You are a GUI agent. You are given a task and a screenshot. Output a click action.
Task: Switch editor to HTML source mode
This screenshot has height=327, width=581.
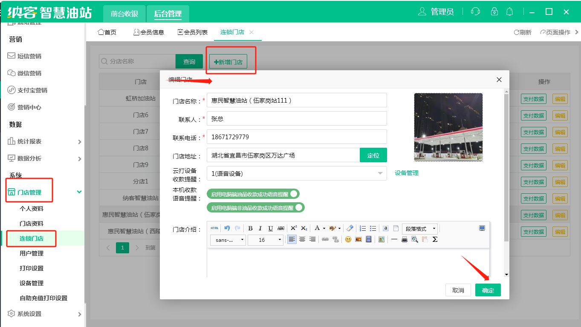(214, 228)
